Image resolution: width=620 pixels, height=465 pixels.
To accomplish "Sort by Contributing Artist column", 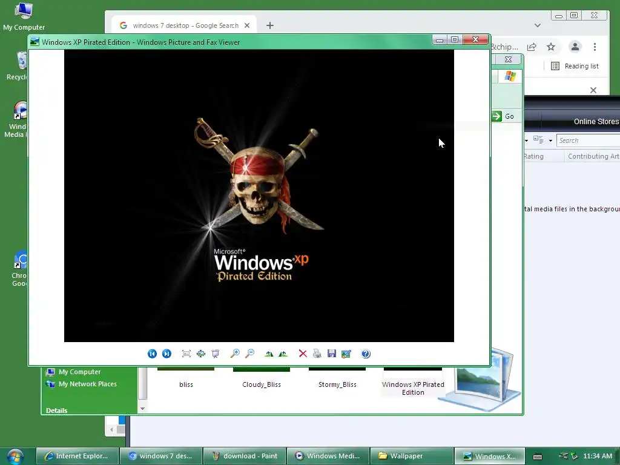I will 593,156.
